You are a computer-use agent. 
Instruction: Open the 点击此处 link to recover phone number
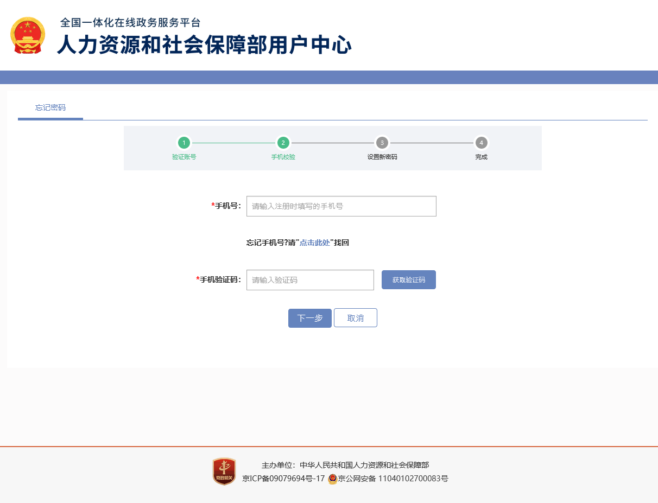pos(315,243)
